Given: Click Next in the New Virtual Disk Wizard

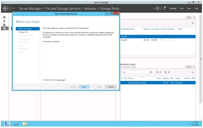Looking at the screenshot, I should (x=84, y=87).
